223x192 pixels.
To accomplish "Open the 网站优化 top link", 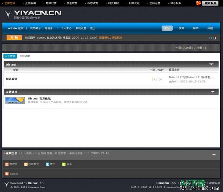I will point(134,3).
